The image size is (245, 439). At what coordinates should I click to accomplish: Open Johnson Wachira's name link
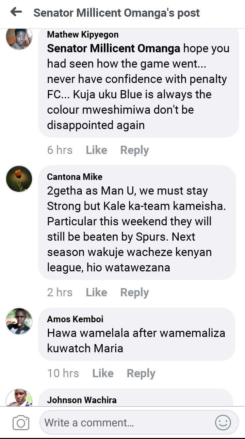pyautogui.click(x=82, y=400)
